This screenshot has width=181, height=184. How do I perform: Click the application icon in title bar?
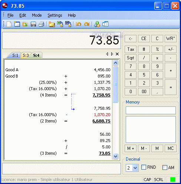tap(5, 6)
